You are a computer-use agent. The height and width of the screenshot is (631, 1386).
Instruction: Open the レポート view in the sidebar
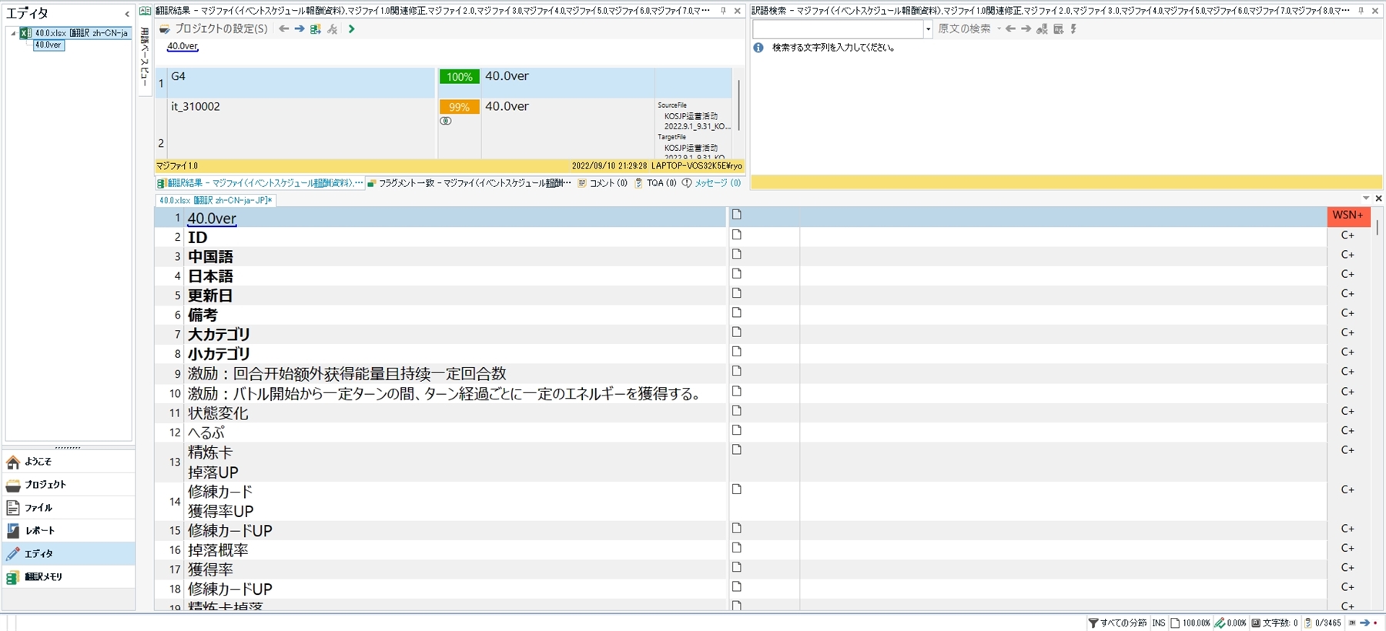[x=39, y=530]
